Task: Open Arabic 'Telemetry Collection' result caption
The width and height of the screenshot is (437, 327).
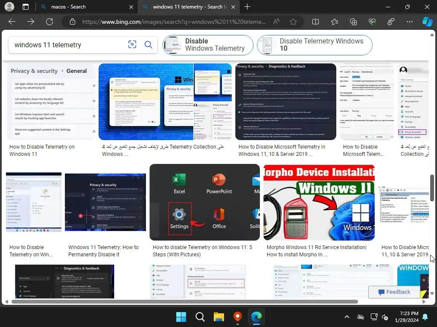Action: [163, 150]
